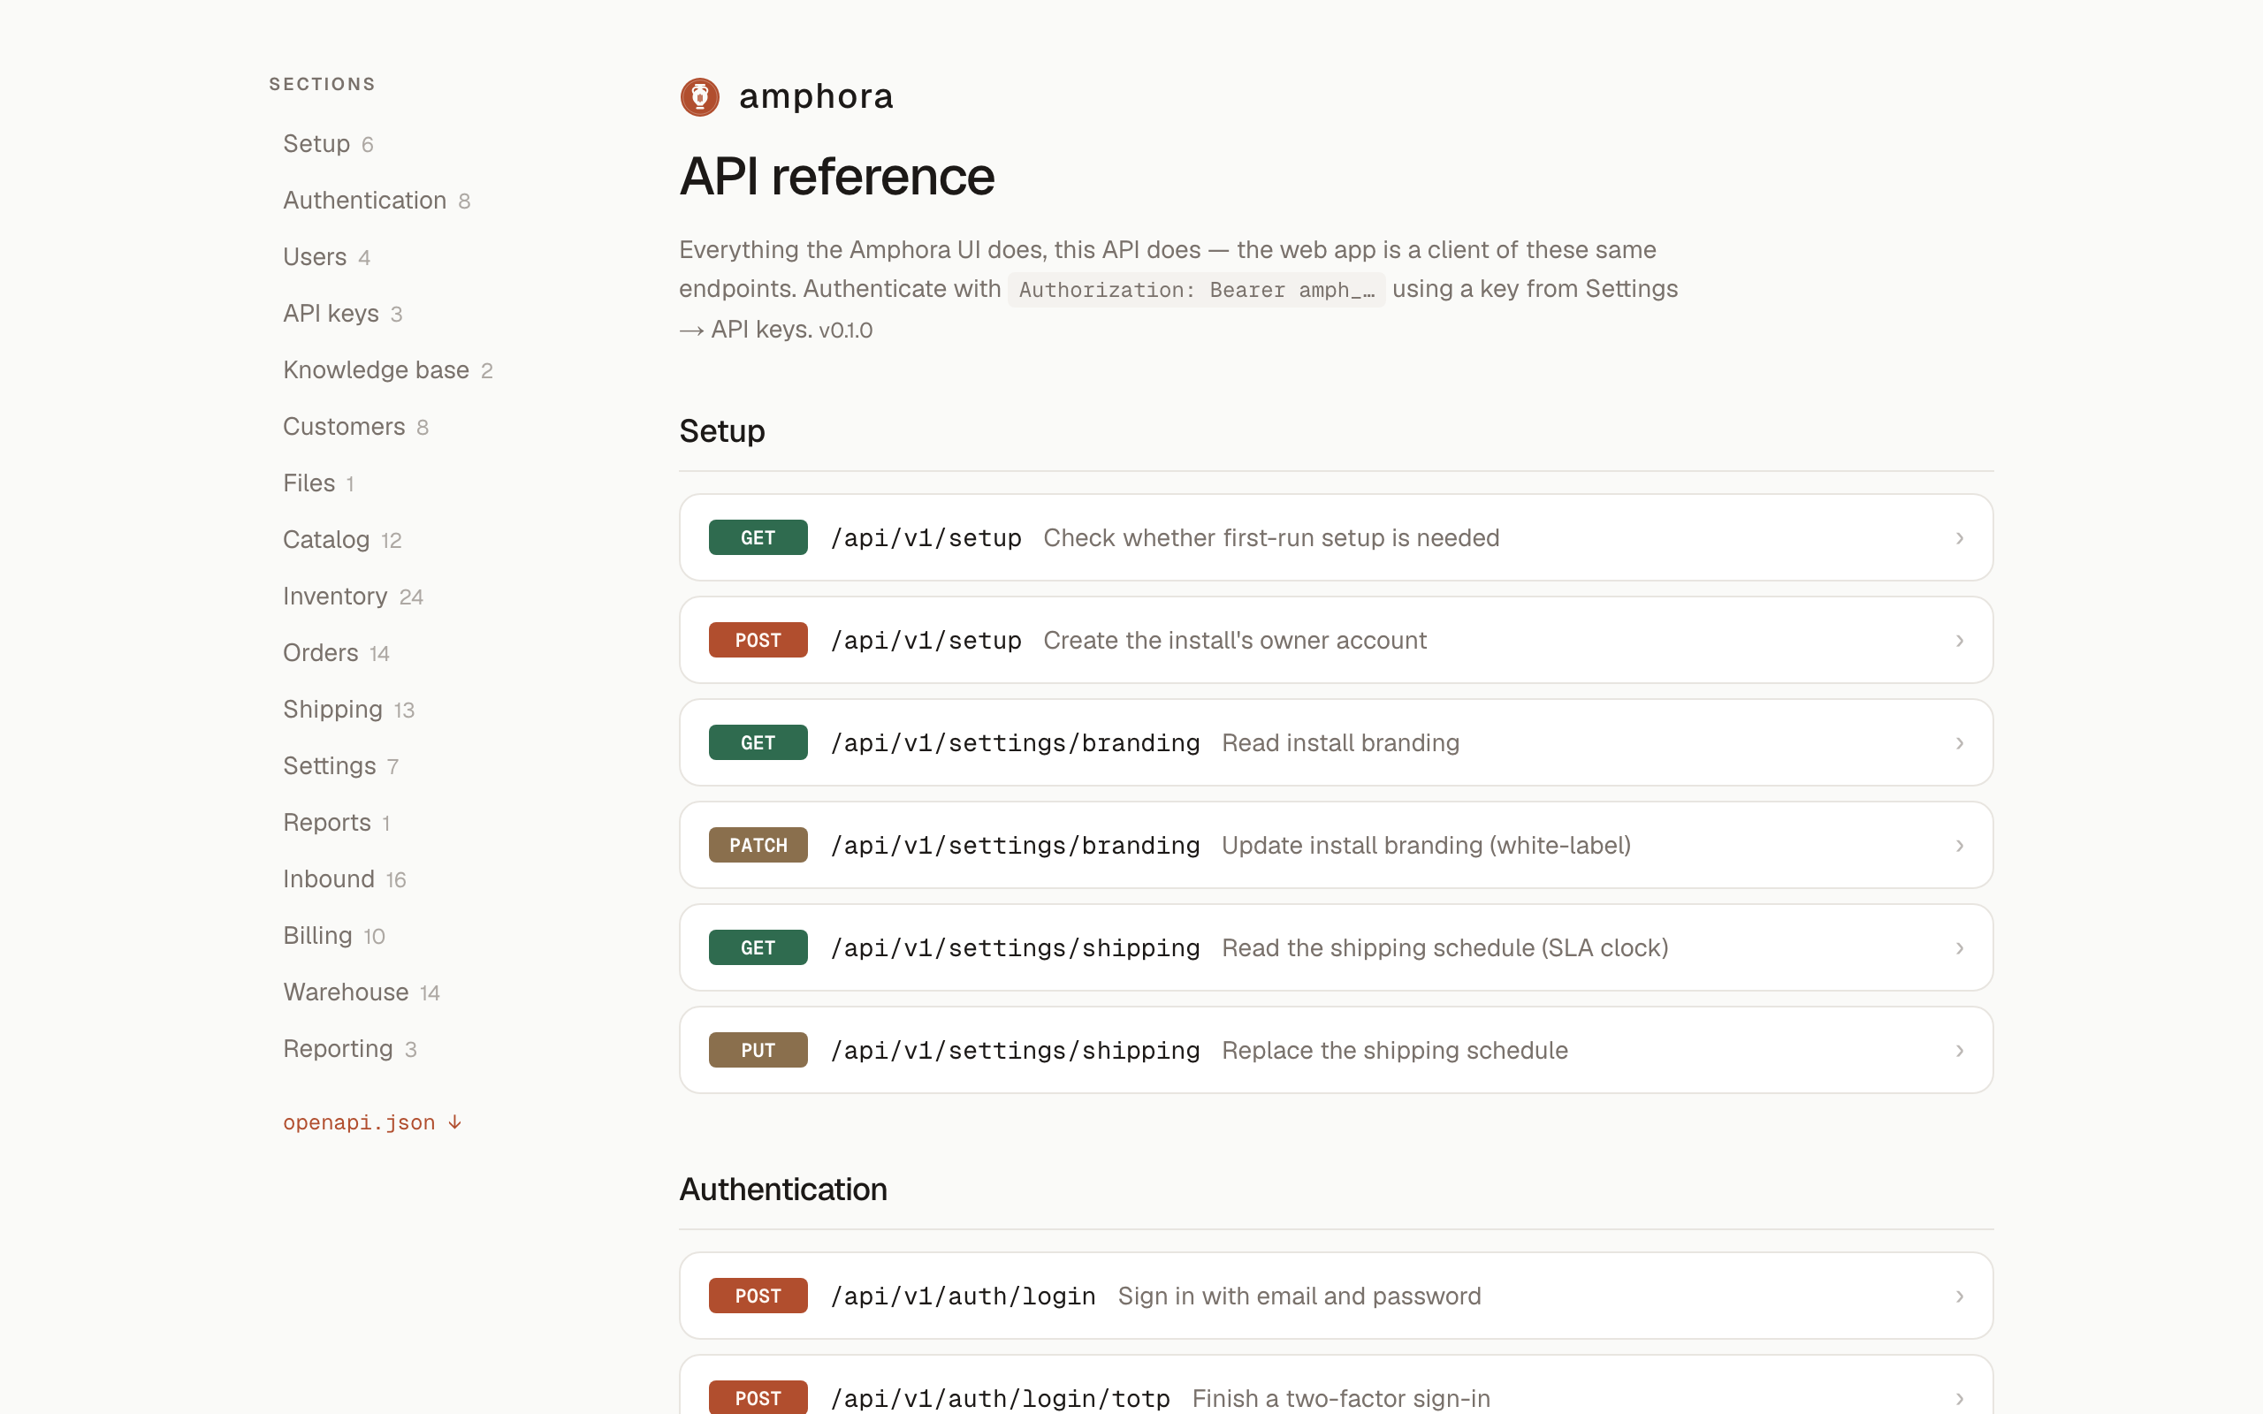
Task: Go to Authentication section in sidebar
Action: click(377, 200)
